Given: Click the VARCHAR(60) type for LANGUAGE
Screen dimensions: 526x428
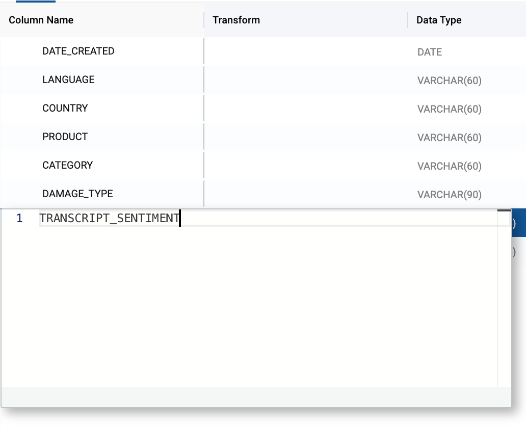Looking at the screenshot, I should point(450,81).
